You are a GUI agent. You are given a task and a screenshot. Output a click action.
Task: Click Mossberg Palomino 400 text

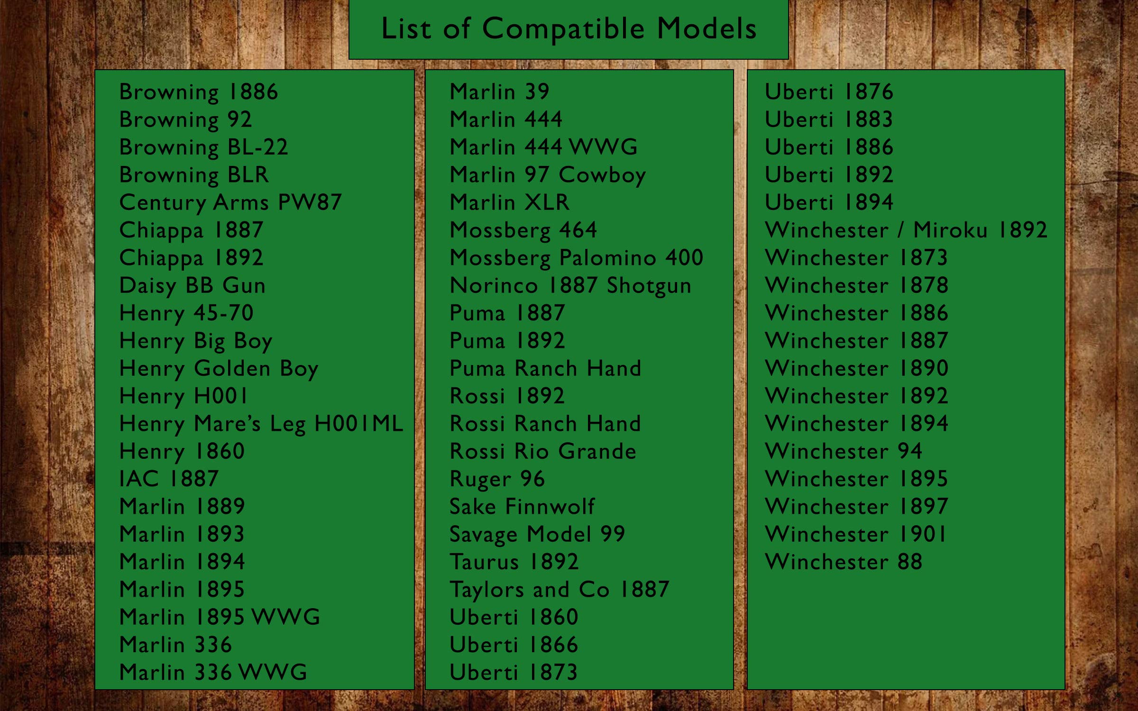pyautogui.click(x=576, y=258)
